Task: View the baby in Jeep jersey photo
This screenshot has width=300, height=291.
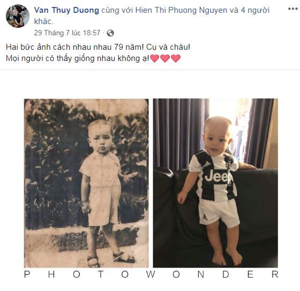Action: tap(215, 183)
